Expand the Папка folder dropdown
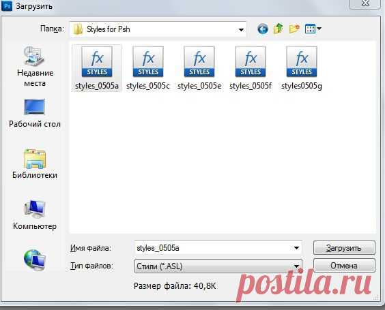This screenshot has height=310, width=385. pos(241,30)
